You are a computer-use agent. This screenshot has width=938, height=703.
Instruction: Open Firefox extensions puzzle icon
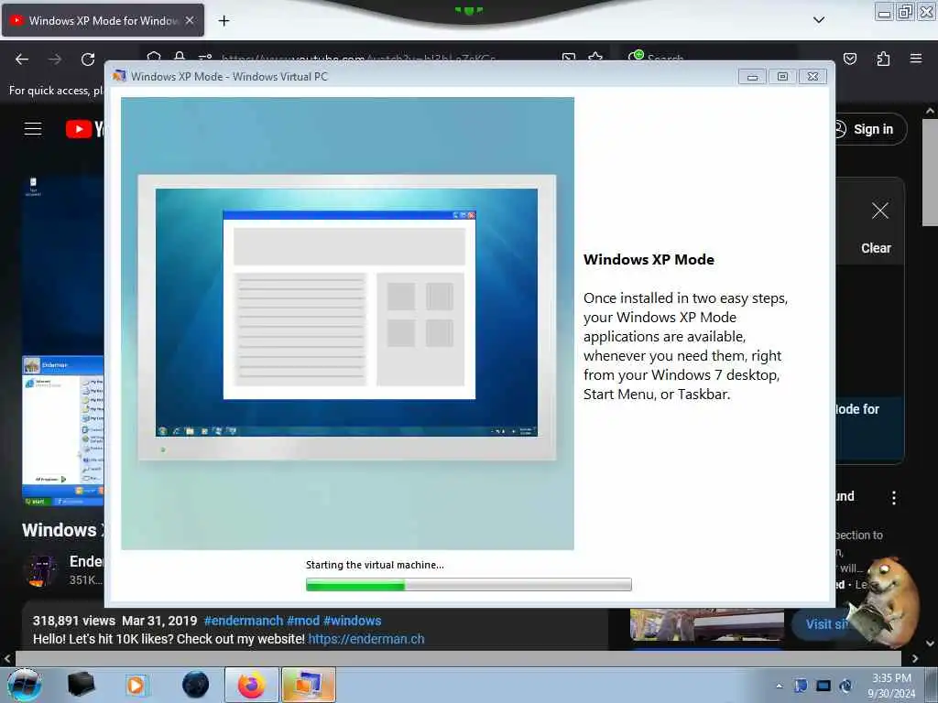pos(883,59)
